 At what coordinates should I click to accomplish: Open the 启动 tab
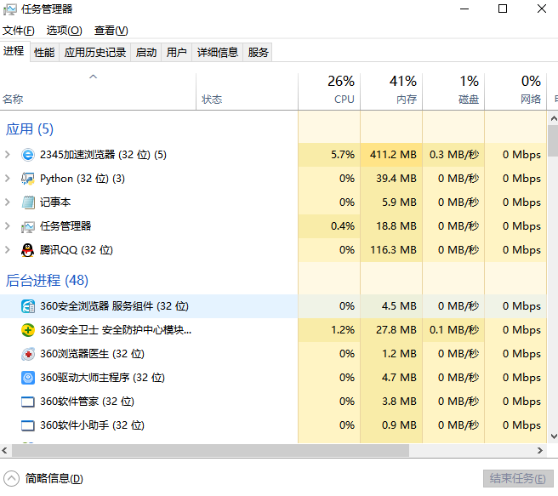click(x=146, y=53)
